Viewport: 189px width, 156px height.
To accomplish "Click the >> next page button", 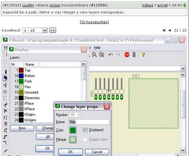I will pos(53,31).
